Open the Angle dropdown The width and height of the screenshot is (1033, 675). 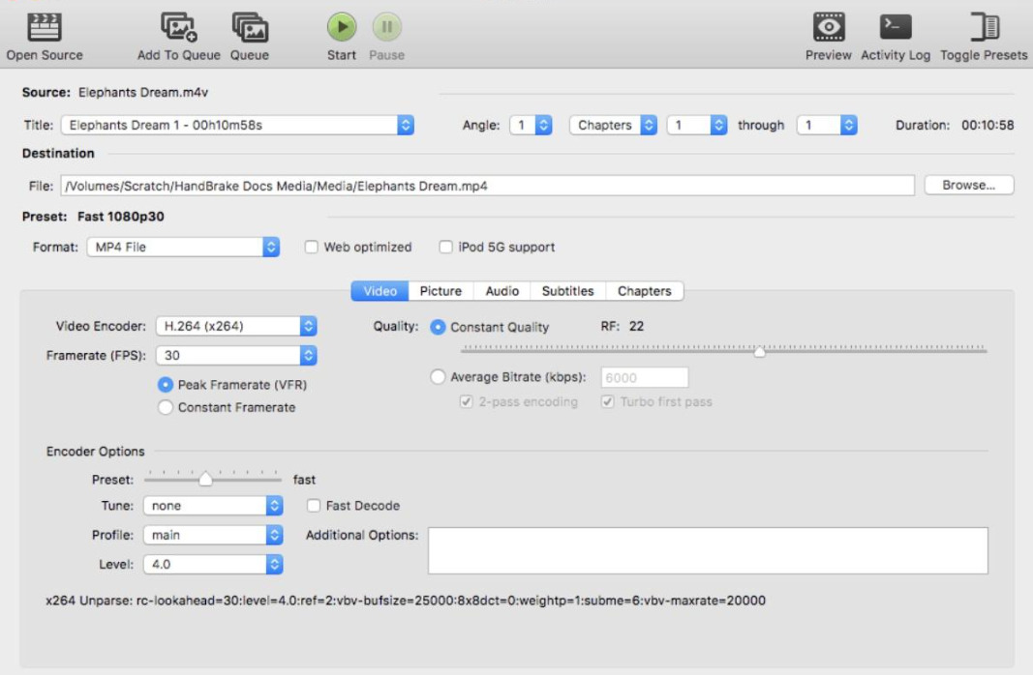[531, 125]
